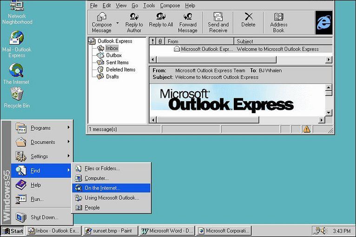Select the Outlook Express root folder
The image size is (356, 237).
pyautogui.click(x=110, y=41)
